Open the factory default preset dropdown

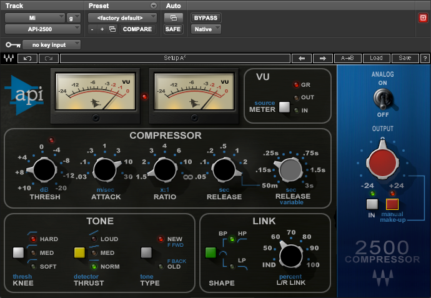(122, 18)
